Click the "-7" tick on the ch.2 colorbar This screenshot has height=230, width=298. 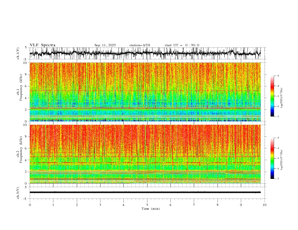tap(277, 179)
